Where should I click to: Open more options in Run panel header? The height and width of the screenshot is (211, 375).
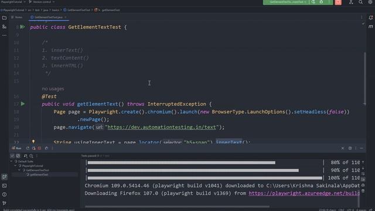point(356,148)
